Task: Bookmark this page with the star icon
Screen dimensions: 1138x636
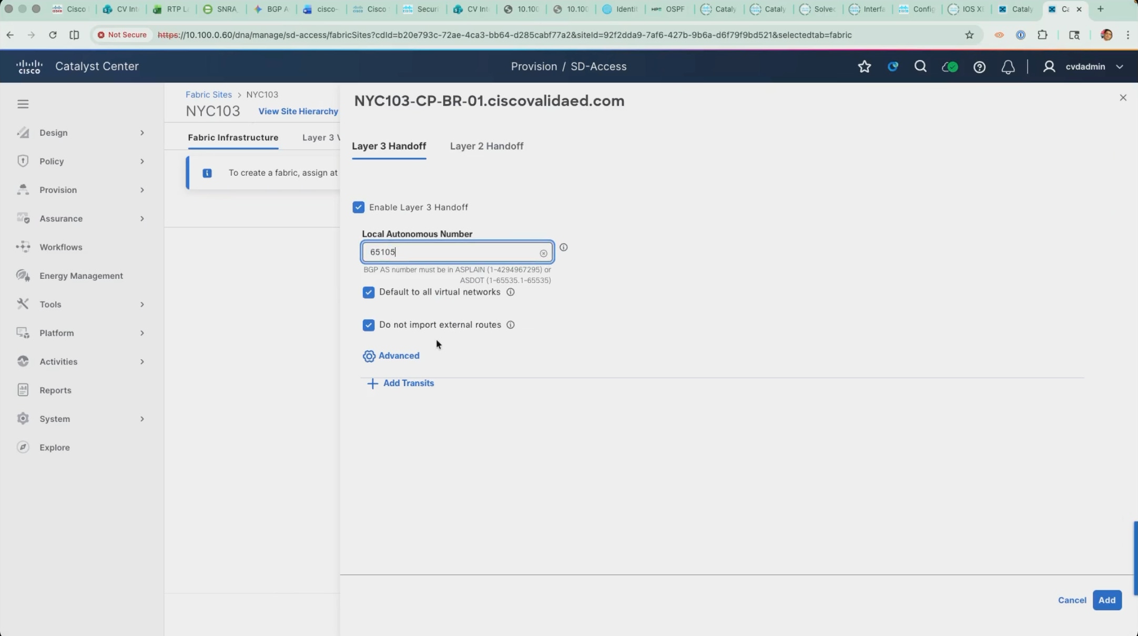Action: tap(969, 35)
